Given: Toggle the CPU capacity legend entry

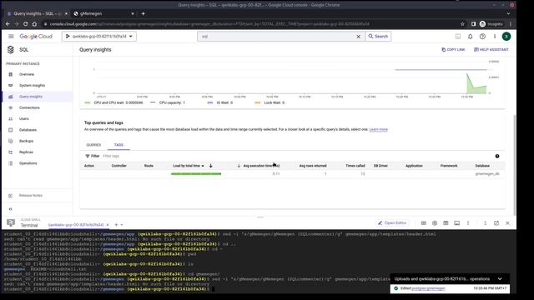Looking at the screenshot, I should coord(168,102).
